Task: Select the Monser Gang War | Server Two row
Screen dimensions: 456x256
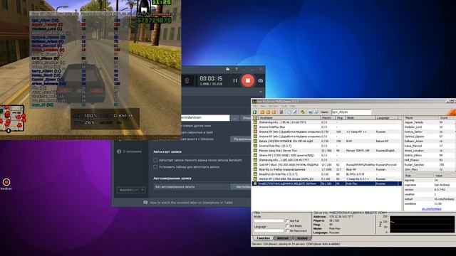Action: tap(327, 151)
